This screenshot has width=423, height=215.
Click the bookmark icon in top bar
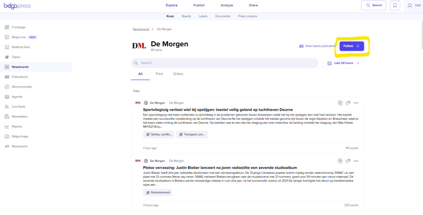395,5
